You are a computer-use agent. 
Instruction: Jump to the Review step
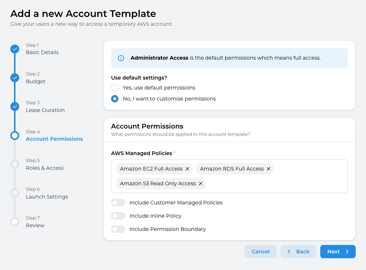pyautogui.click(x=35, y=225)
